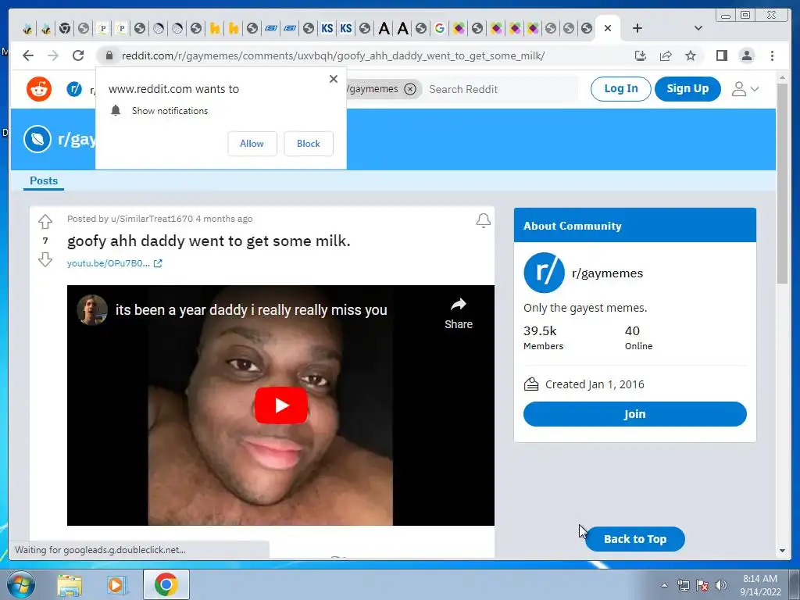Viewport: 800px width, 600px height.
Task: Play the embedded YouTube video
Action: point(281,405)
